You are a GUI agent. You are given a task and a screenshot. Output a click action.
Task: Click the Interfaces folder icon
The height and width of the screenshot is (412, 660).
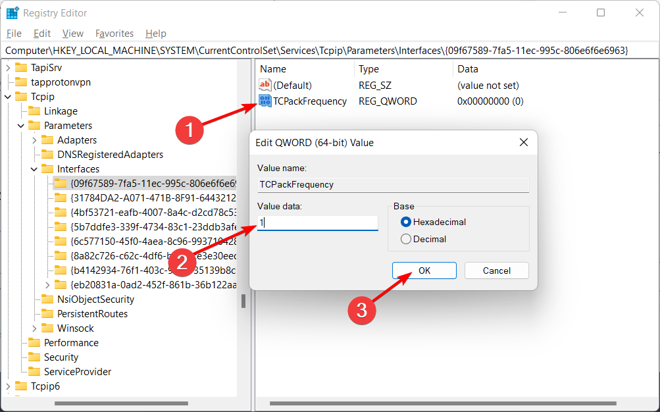pos(47,168)
